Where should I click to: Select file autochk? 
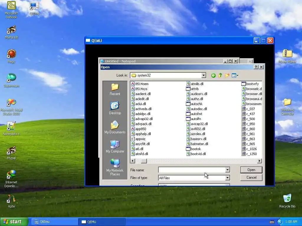pos(194,104)
